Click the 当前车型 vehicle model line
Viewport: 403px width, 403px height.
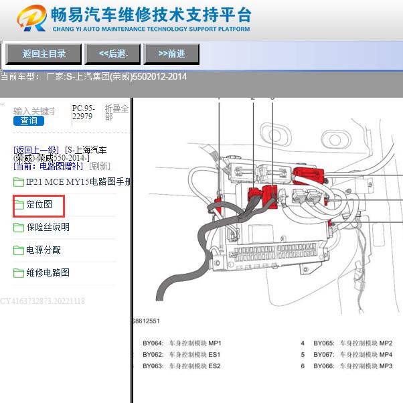94,76
